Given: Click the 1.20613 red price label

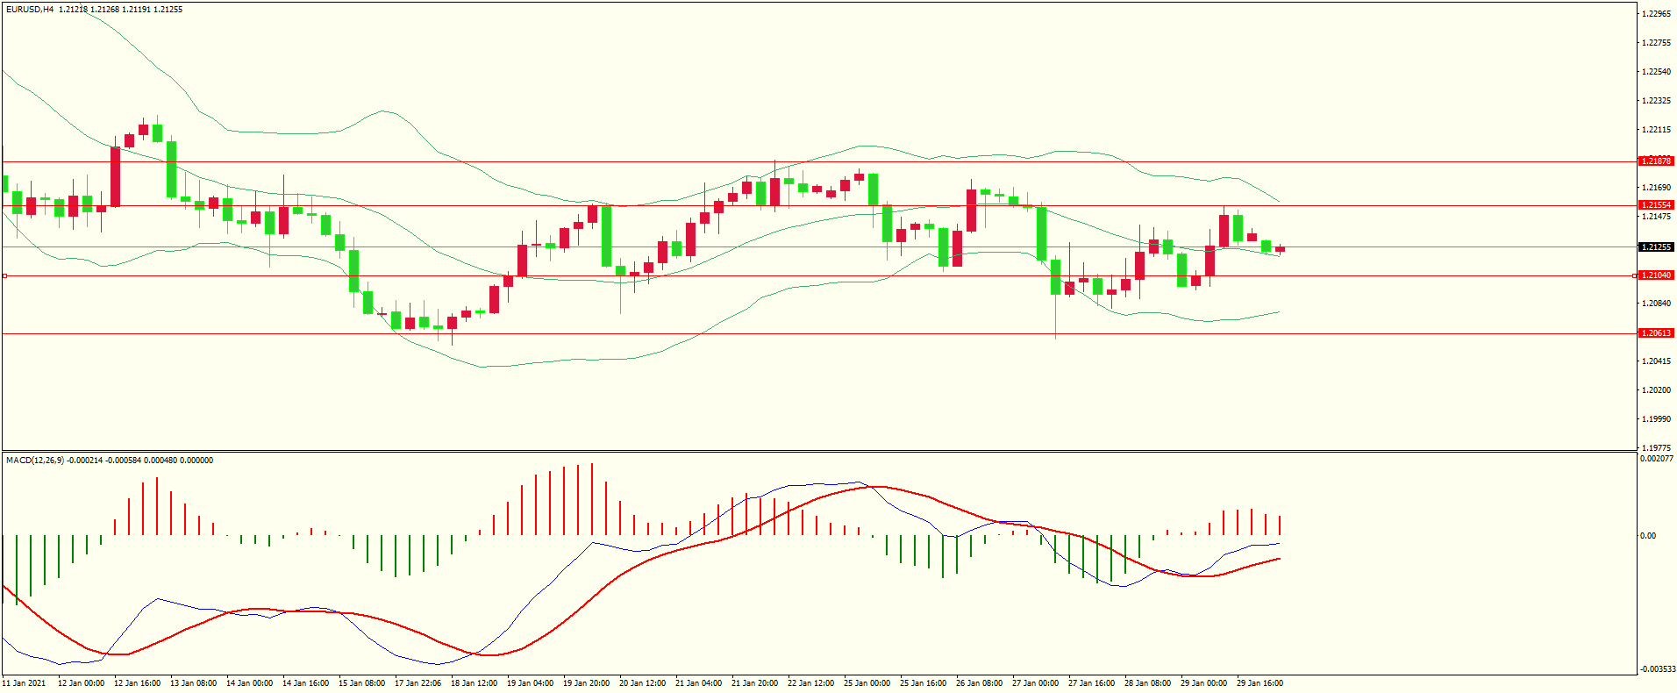Looking at the screenshot, I should (x=1656, y=333).
